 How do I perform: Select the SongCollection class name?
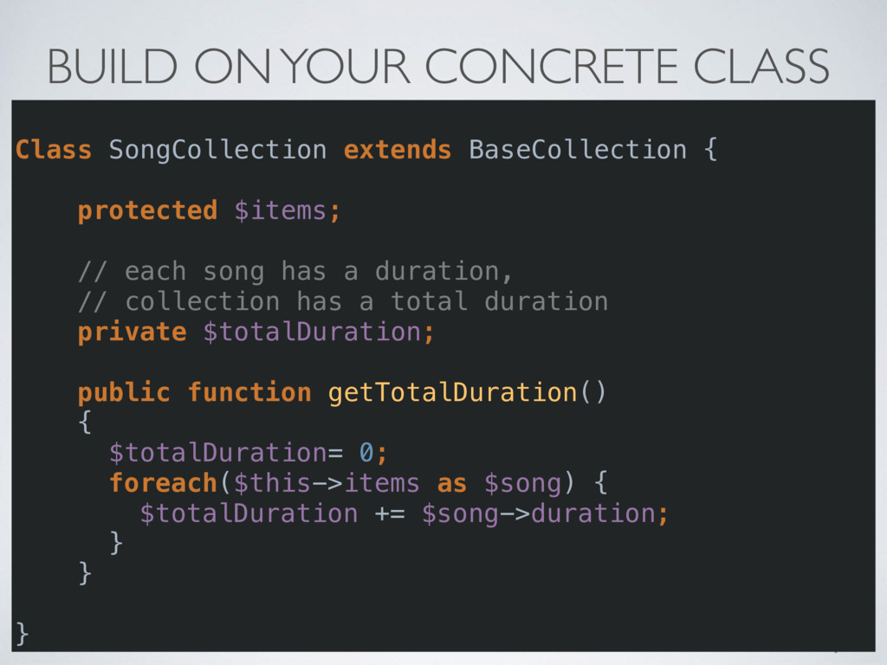[x=217, y=151]
